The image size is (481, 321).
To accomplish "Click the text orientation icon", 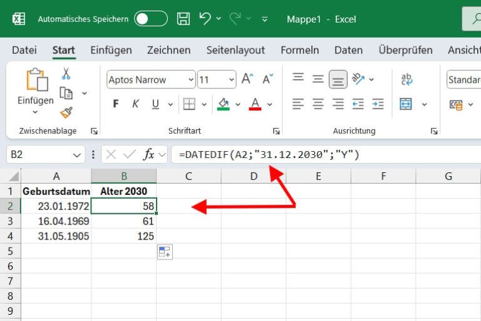I will coord(358,79).
